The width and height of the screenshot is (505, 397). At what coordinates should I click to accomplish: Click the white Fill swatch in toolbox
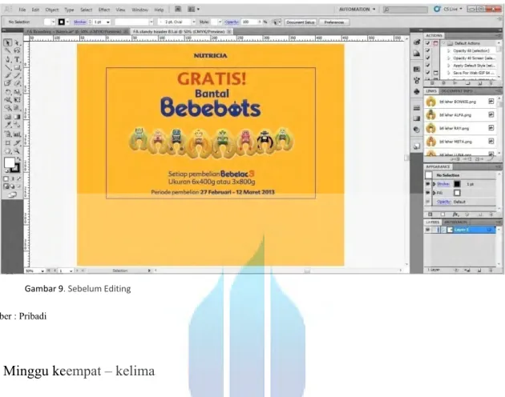tap(10, 162)
